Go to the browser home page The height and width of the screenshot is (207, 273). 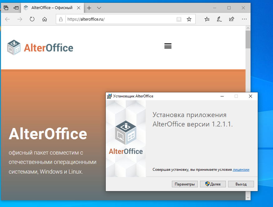tap(45, 19)
